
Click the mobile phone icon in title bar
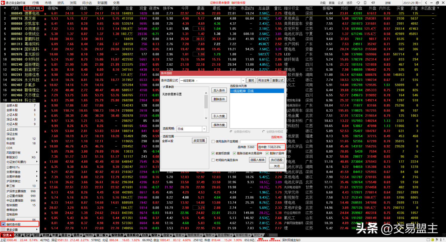pyautogui.click(x=365, y=3)
